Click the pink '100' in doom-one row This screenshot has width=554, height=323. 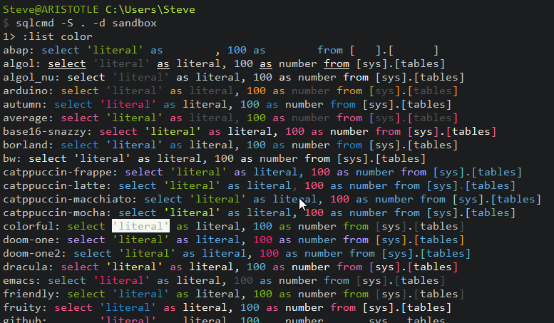point(263,240)
